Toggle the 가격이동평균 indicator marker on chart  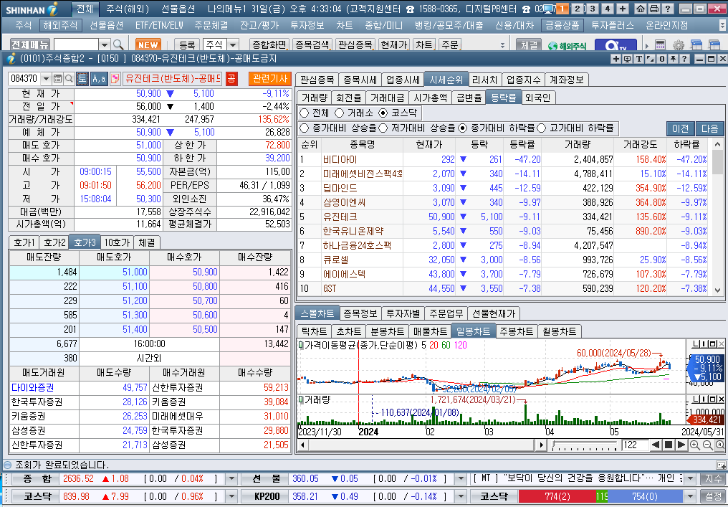(301, 345)
